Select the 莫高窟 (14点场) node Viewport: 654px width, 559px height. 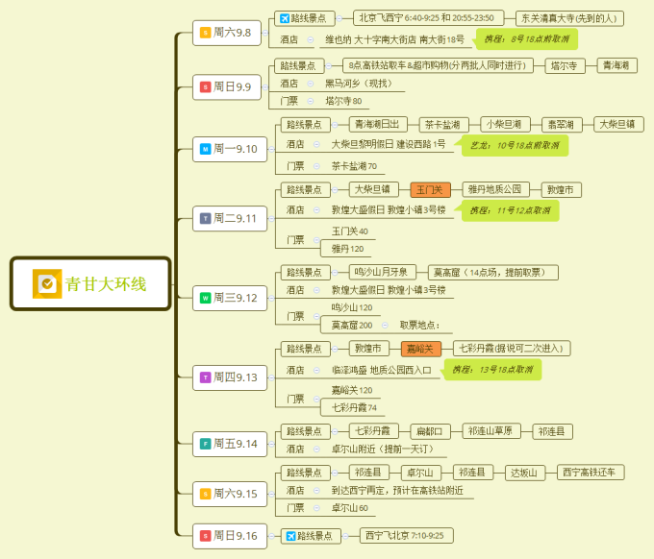(x=491, y=273)
